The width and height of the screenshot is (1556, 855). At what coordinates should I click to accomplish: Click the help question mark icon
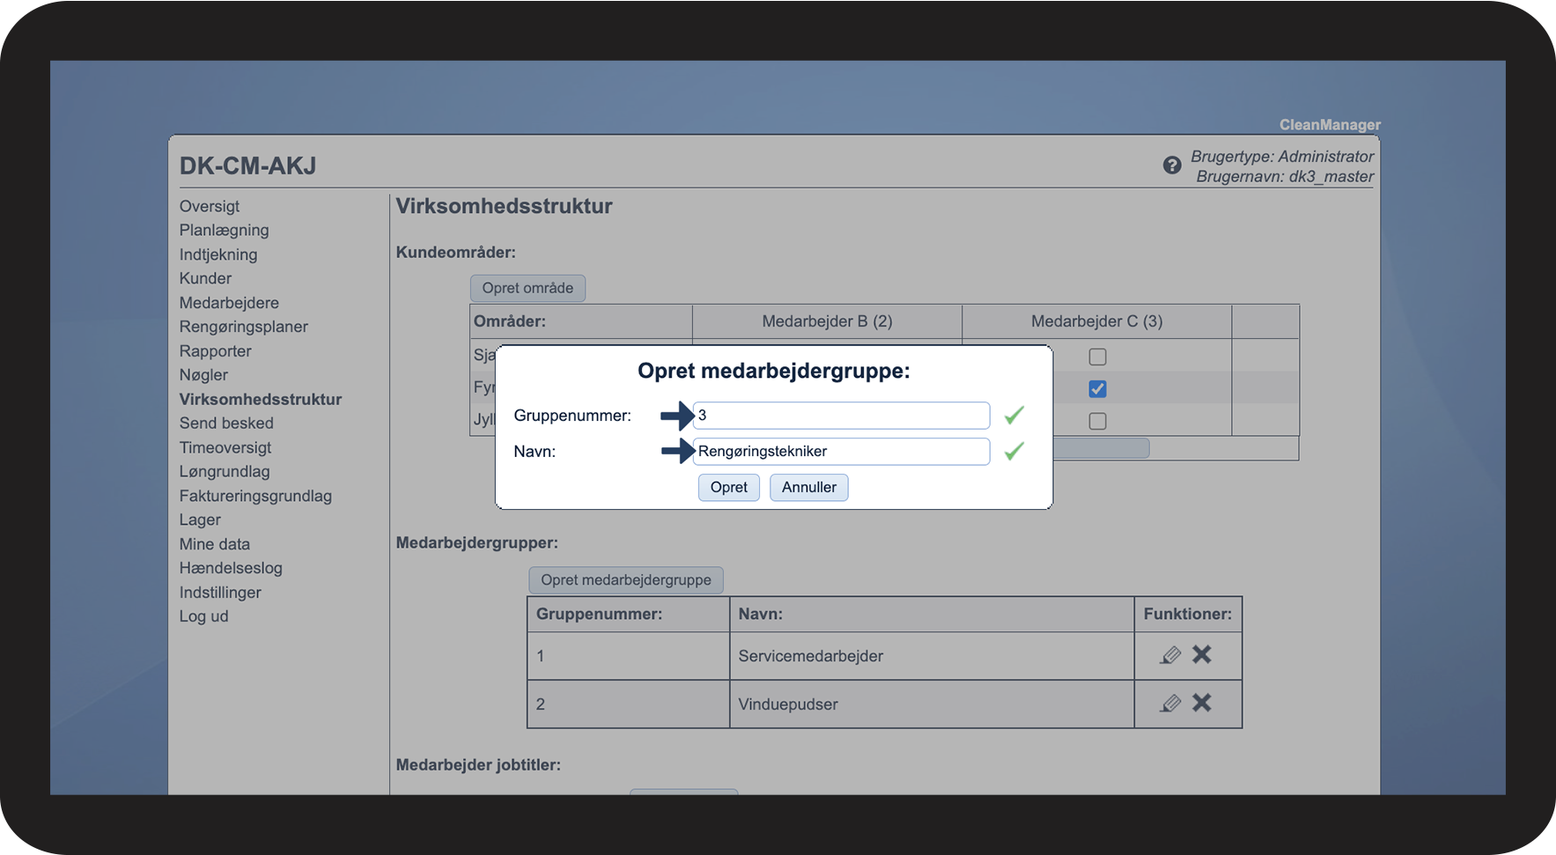coord(1171,166)
